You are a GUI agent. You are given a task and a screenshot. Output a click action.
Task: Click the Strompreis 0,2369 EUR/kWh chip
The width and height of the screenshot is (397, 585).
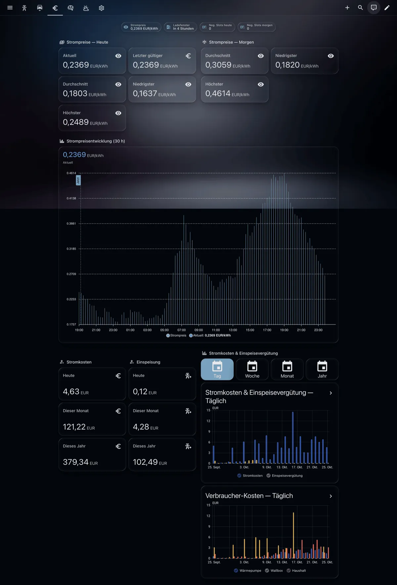pyautogui.click(x=141, y=27)
